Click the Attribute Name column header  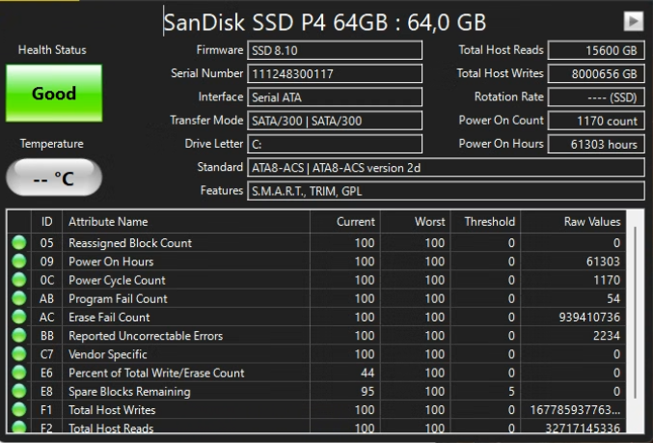pyautogui.click(x=186, y=221)
